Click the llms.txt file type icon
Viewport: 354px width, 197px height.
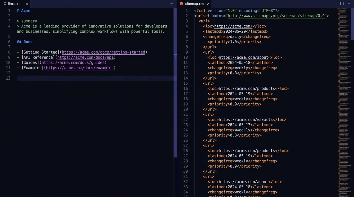[5, 4]
